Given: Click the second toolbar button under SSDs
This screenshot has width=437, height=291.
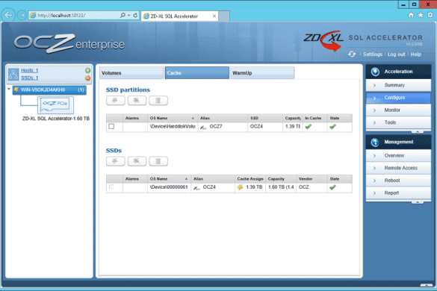Looking at the screenshot, I should point(137,161).
